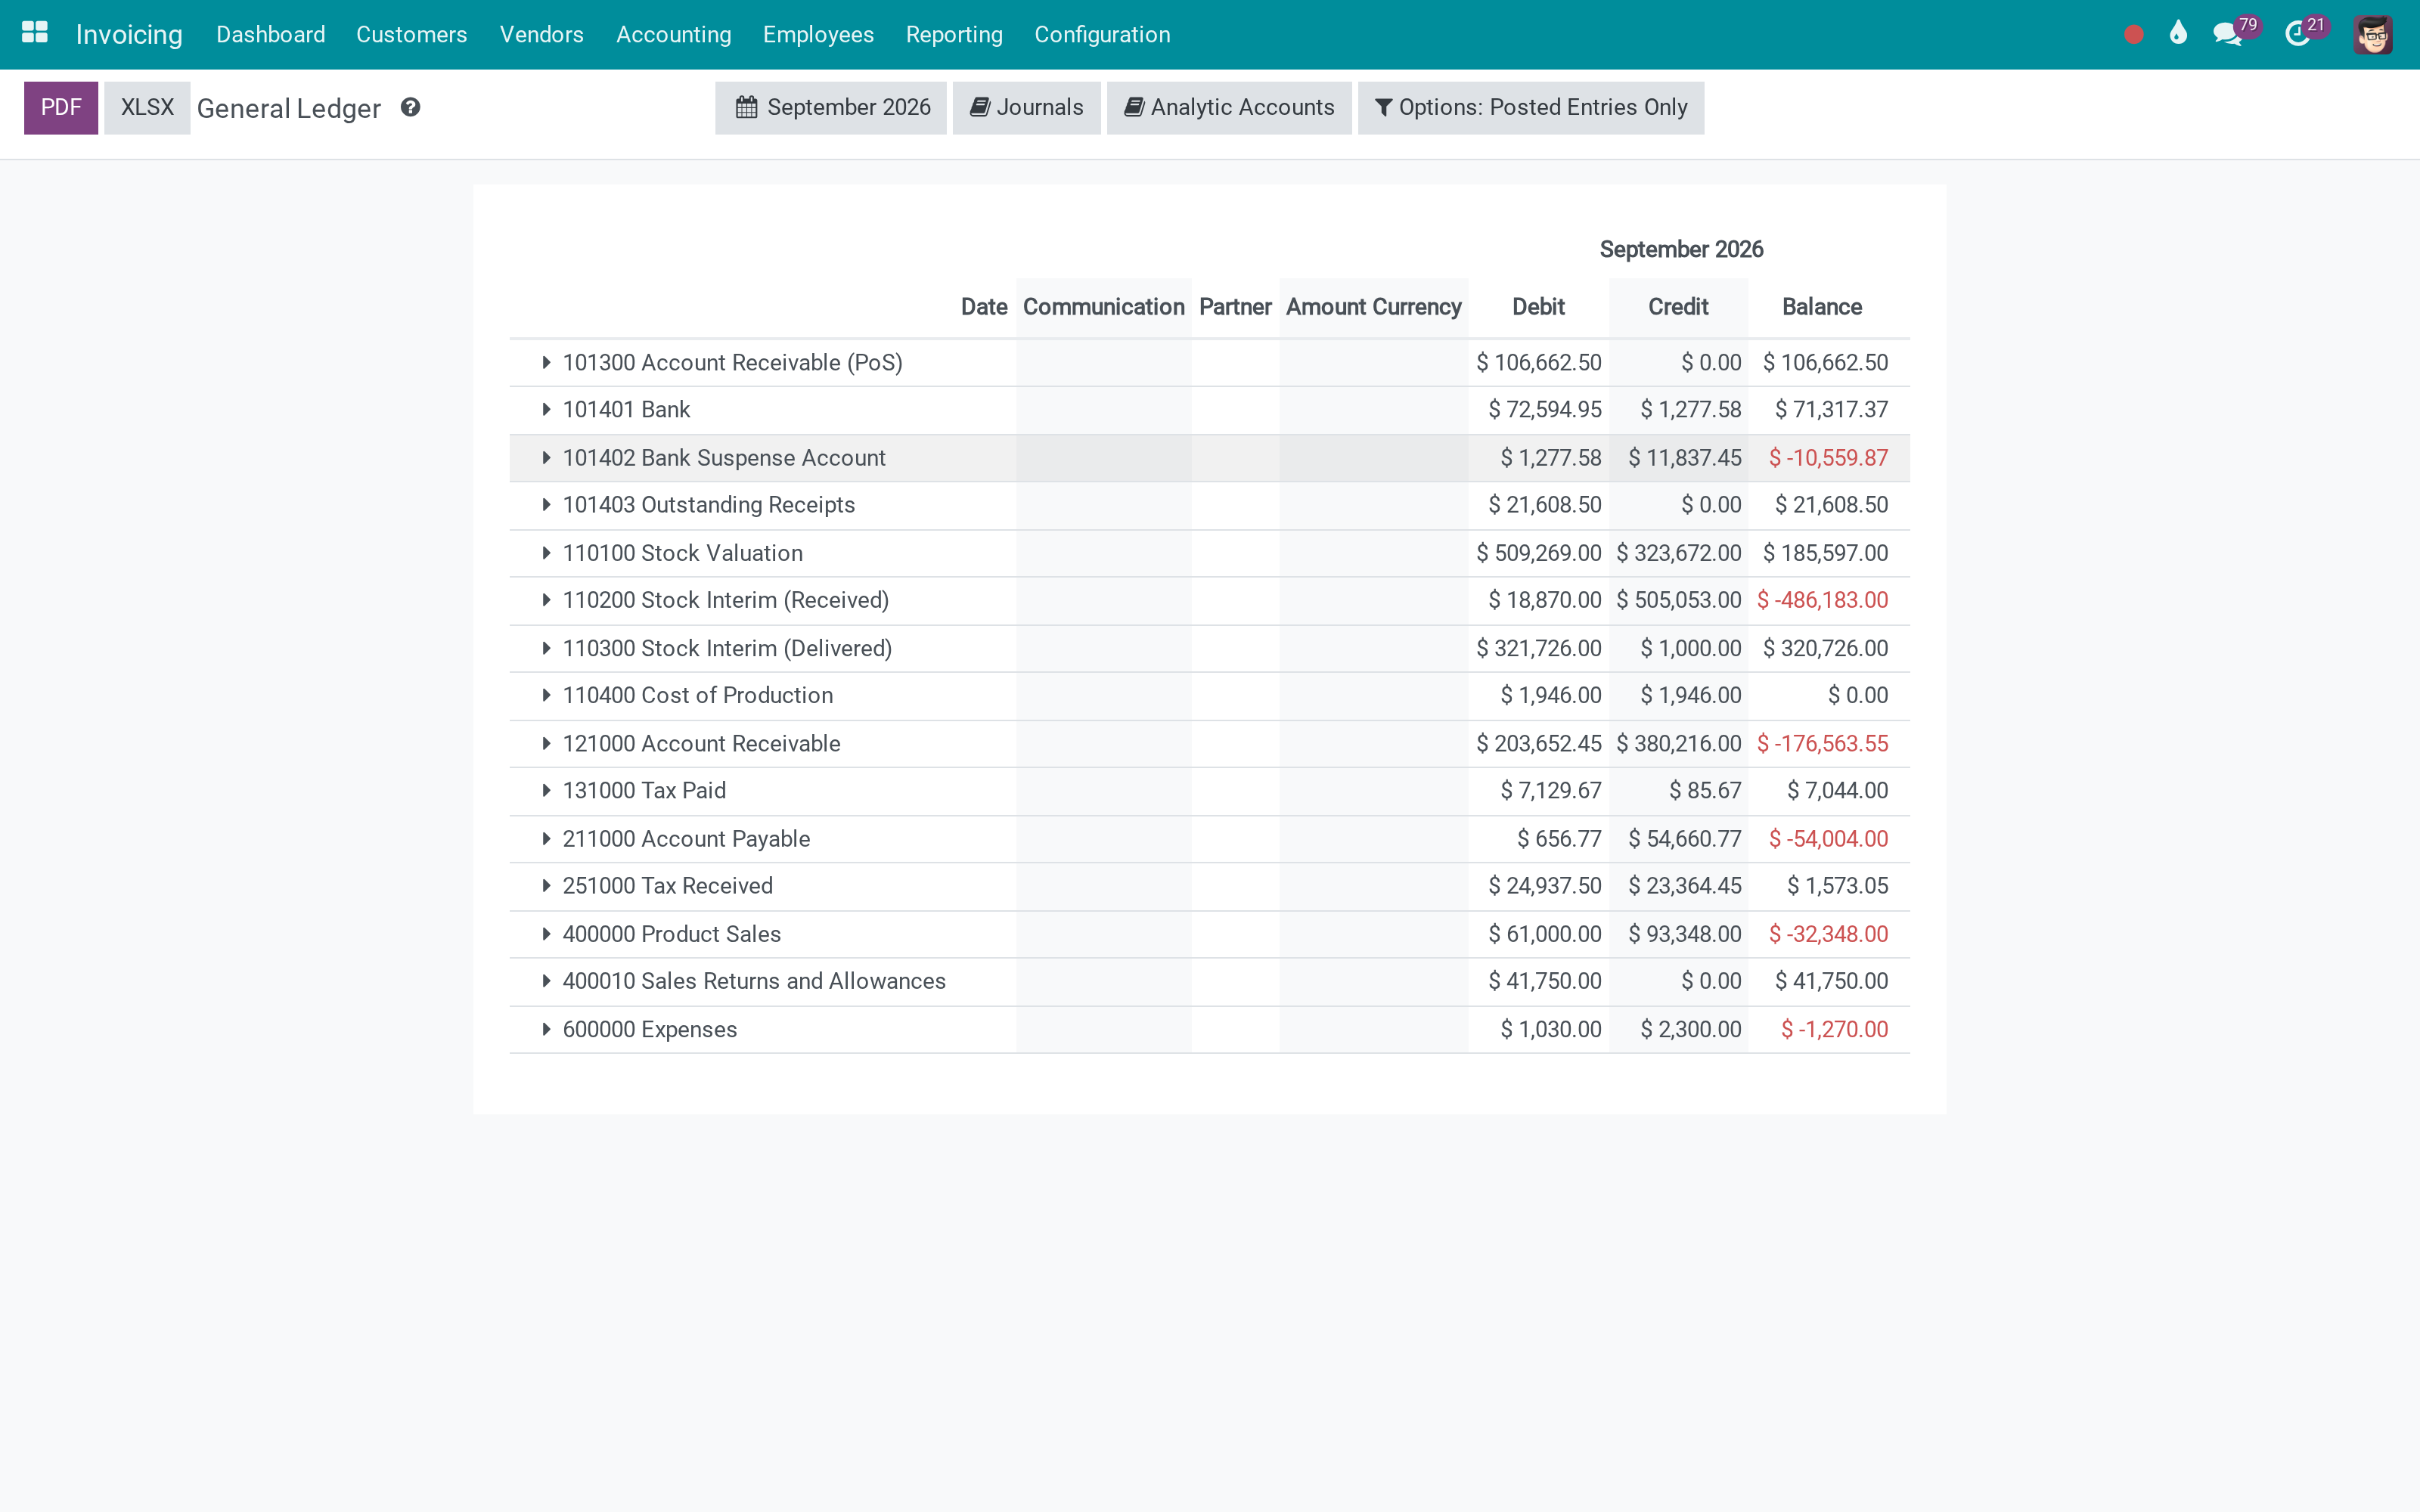Click the Credit column header
The width and height of the screenshot is (2420, 1512).
coord(1678,307)
